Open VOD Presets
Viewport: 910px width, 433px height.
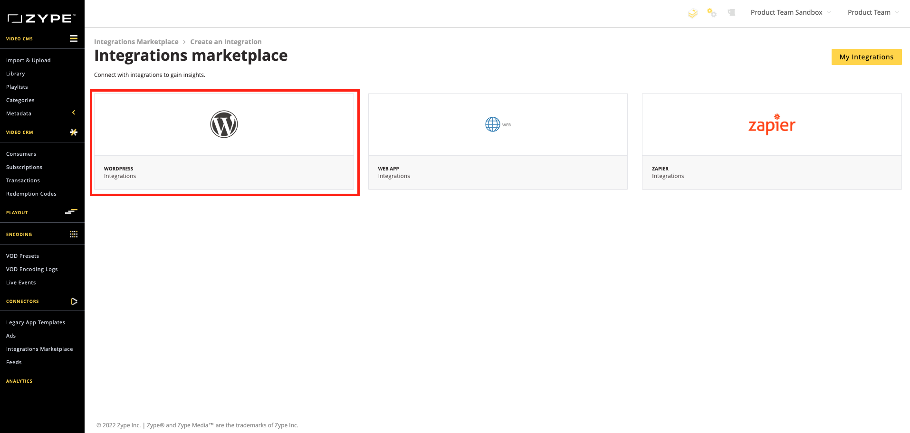(x=23, y=256)
